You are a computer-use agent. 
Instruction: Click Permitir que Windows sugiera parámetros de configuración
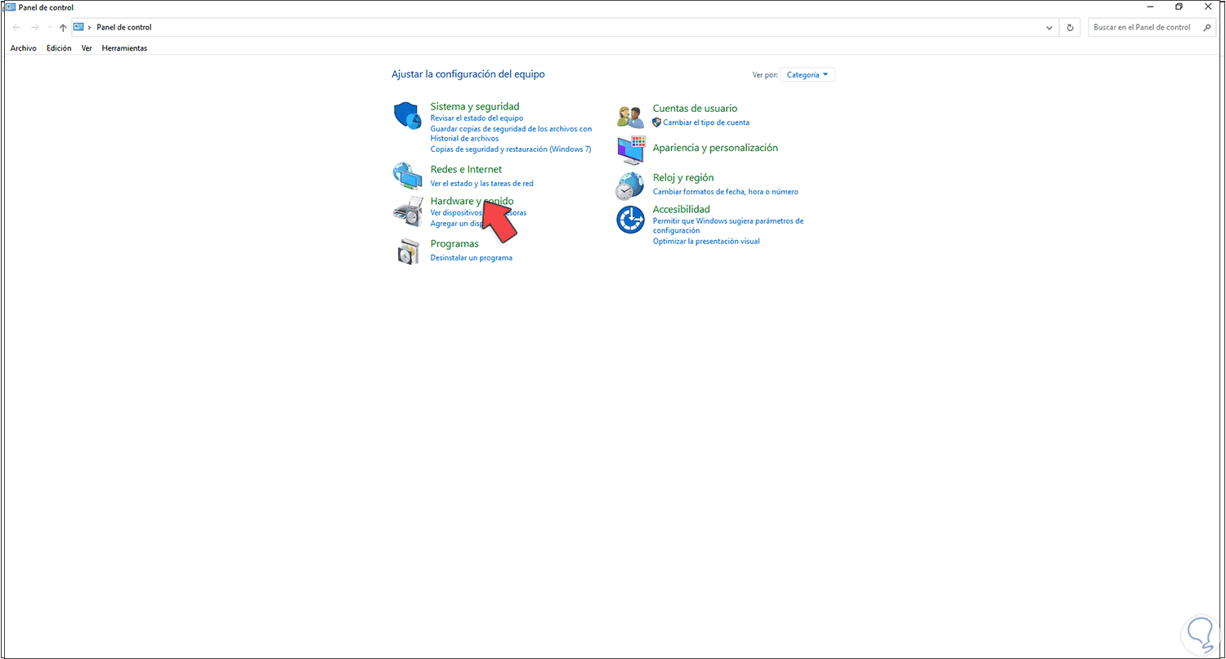(x=728, y=225)
